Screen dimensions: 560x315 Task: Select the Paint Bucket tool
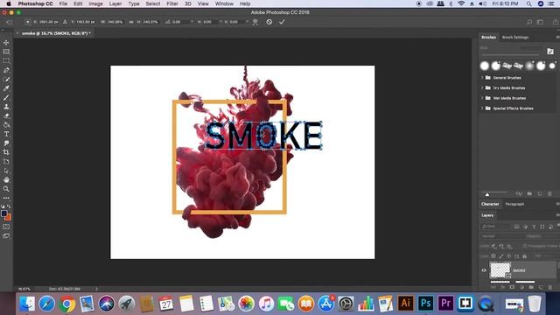click(6, 125)
